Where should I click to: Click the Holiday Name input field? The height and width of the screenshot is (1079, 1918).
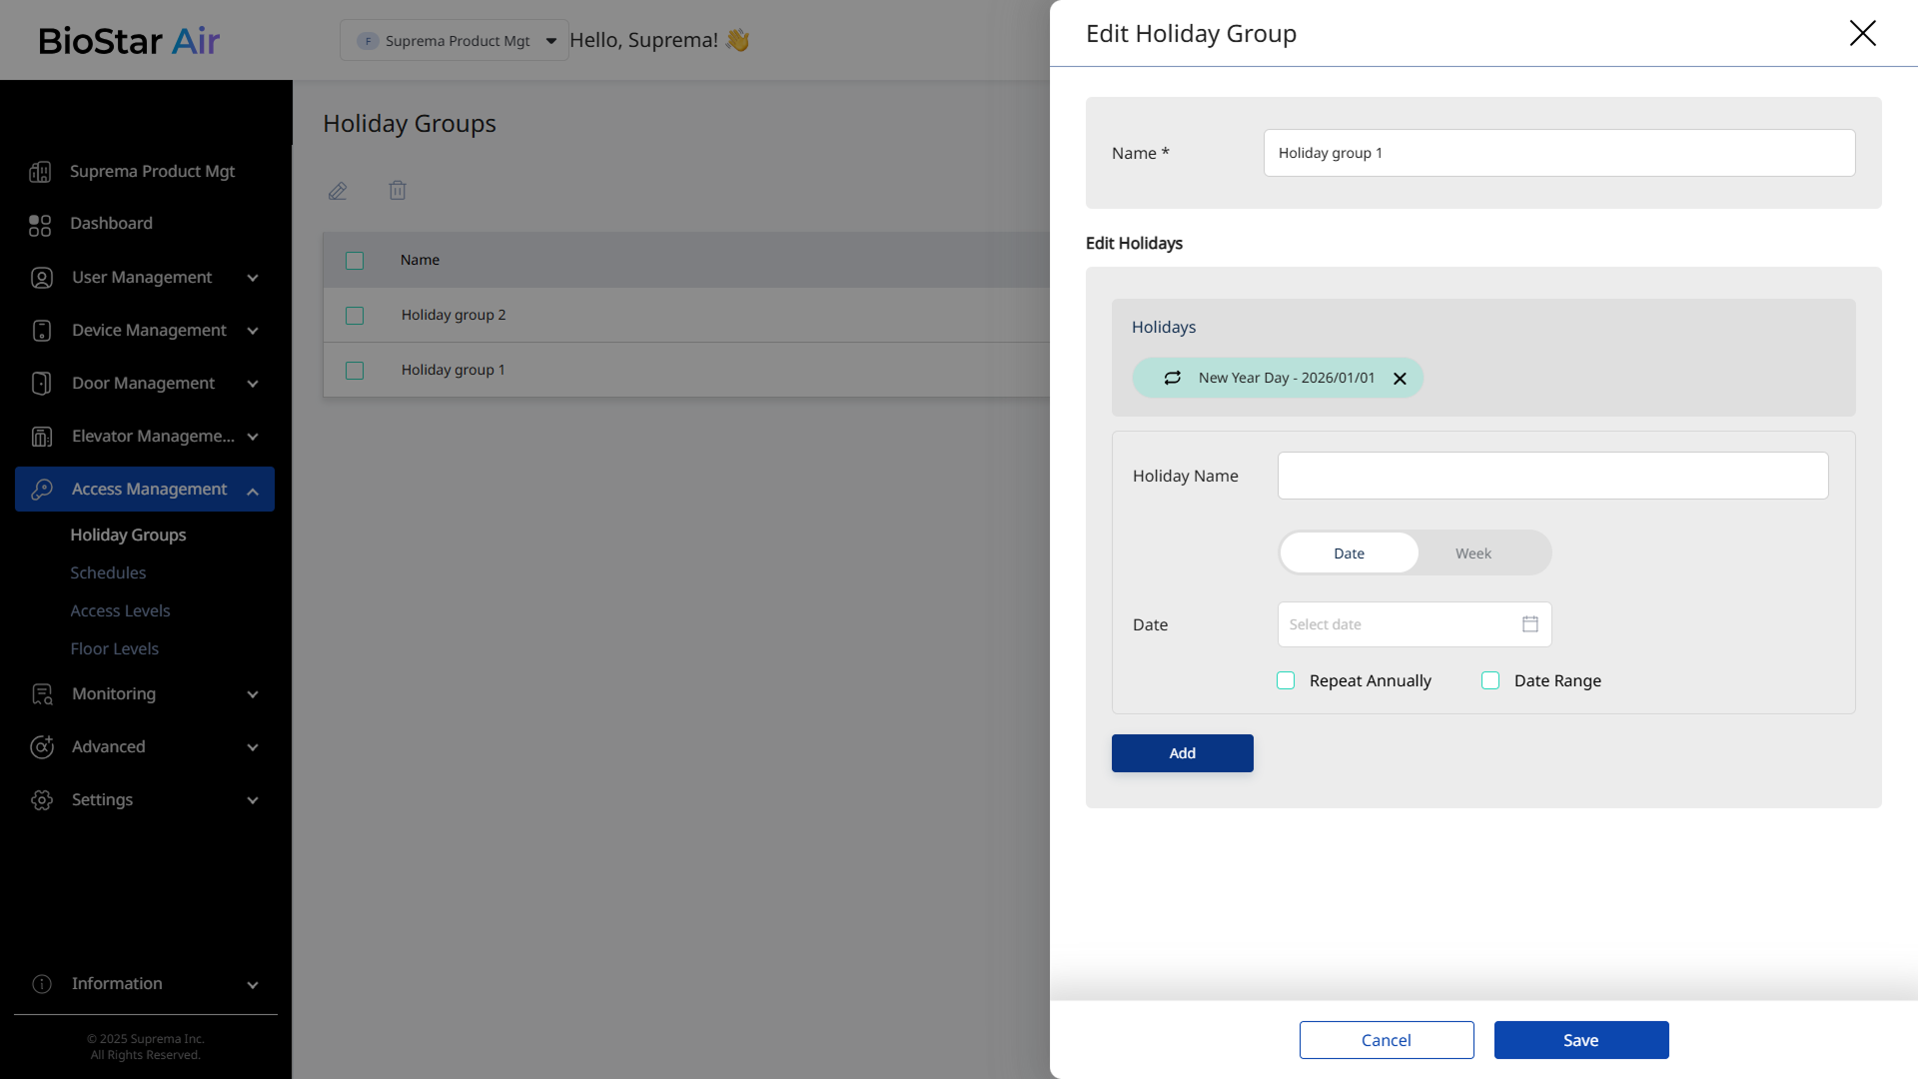click(1552, 476)
